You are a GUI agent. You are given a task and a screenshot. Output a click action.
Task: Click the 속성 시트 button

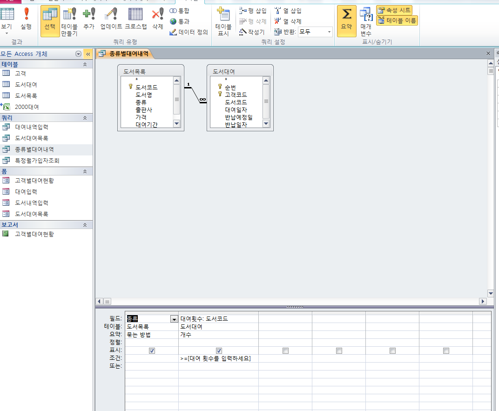click(x=395, y=10)
